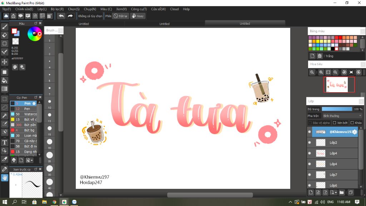Toggle the Xoay rotate button

(138, 16)
